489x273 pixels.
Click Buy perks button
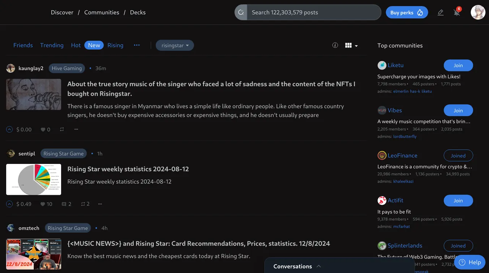(x=407, y=12)
